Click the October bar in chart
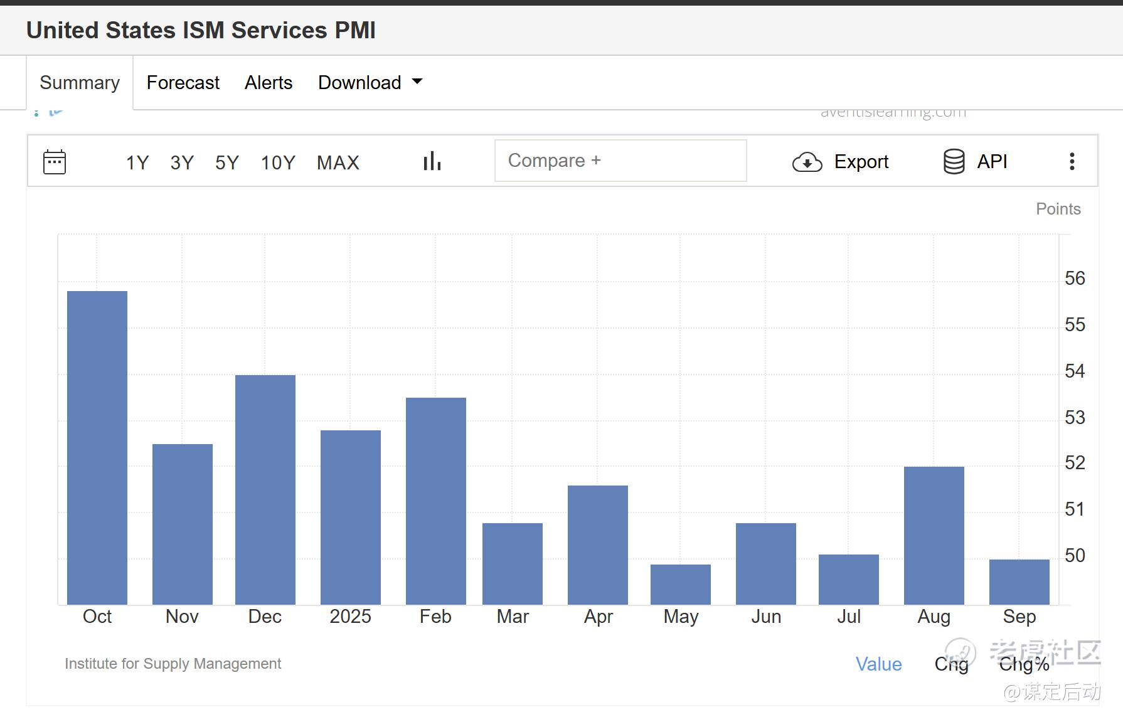The image size is (1123, 717). [97, 448]
